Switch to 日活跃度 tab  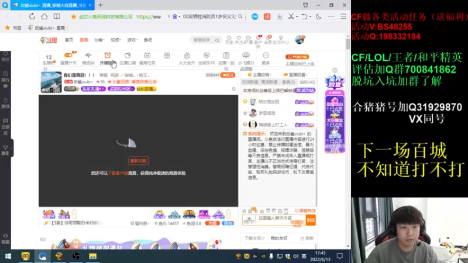click(x=250, y=82)
